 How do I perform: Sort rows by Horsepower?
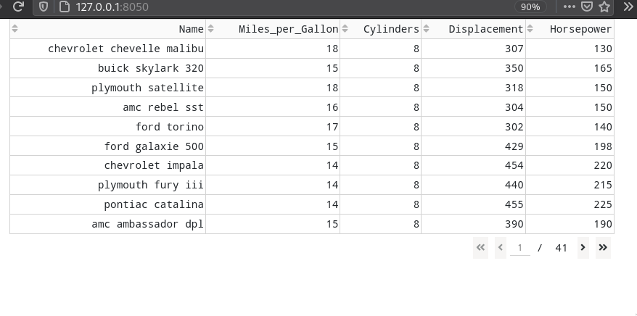point(530,29)
